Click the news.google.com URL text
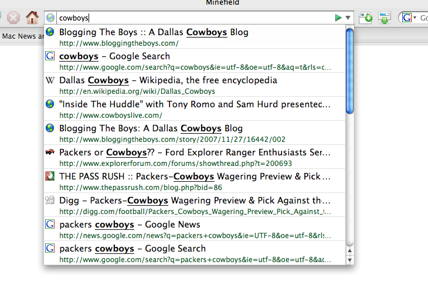 195,236
